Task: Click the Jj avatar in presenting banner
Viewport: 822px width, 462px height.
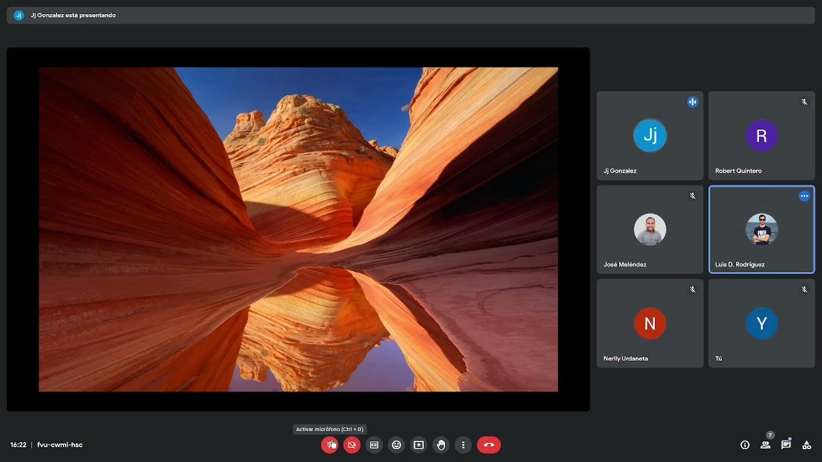Action: click(x=19, y=15)
